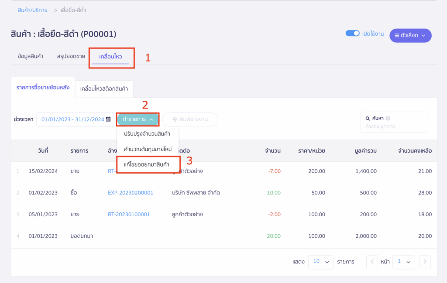
Task: Open the ตัวเลือก dropdown button
Action: pos(410,35)
